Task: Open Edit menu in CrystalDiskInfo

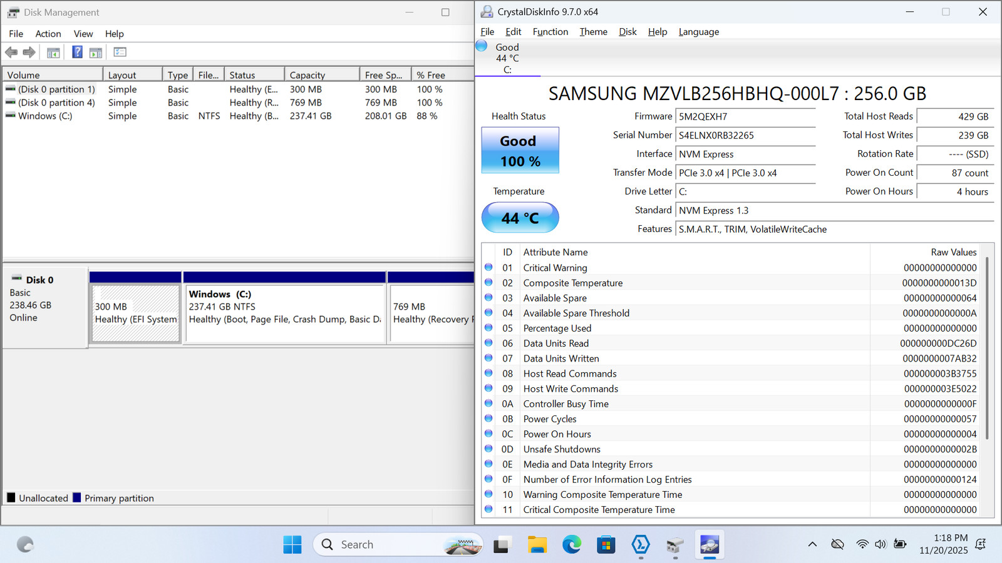Action: click(x=514, y=32)
